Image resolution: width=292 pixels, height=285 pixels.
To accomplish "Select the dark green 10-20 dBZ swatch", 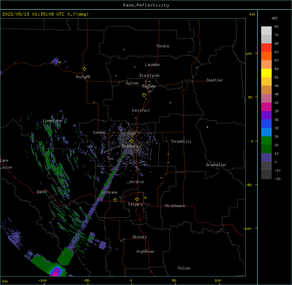I will (x=266, y=149).
